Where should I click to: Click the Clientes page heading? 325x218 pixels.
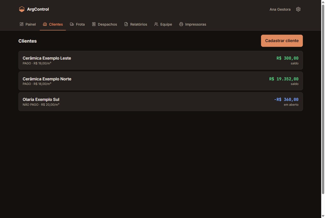pyautogui.click(x=27, y=41)
